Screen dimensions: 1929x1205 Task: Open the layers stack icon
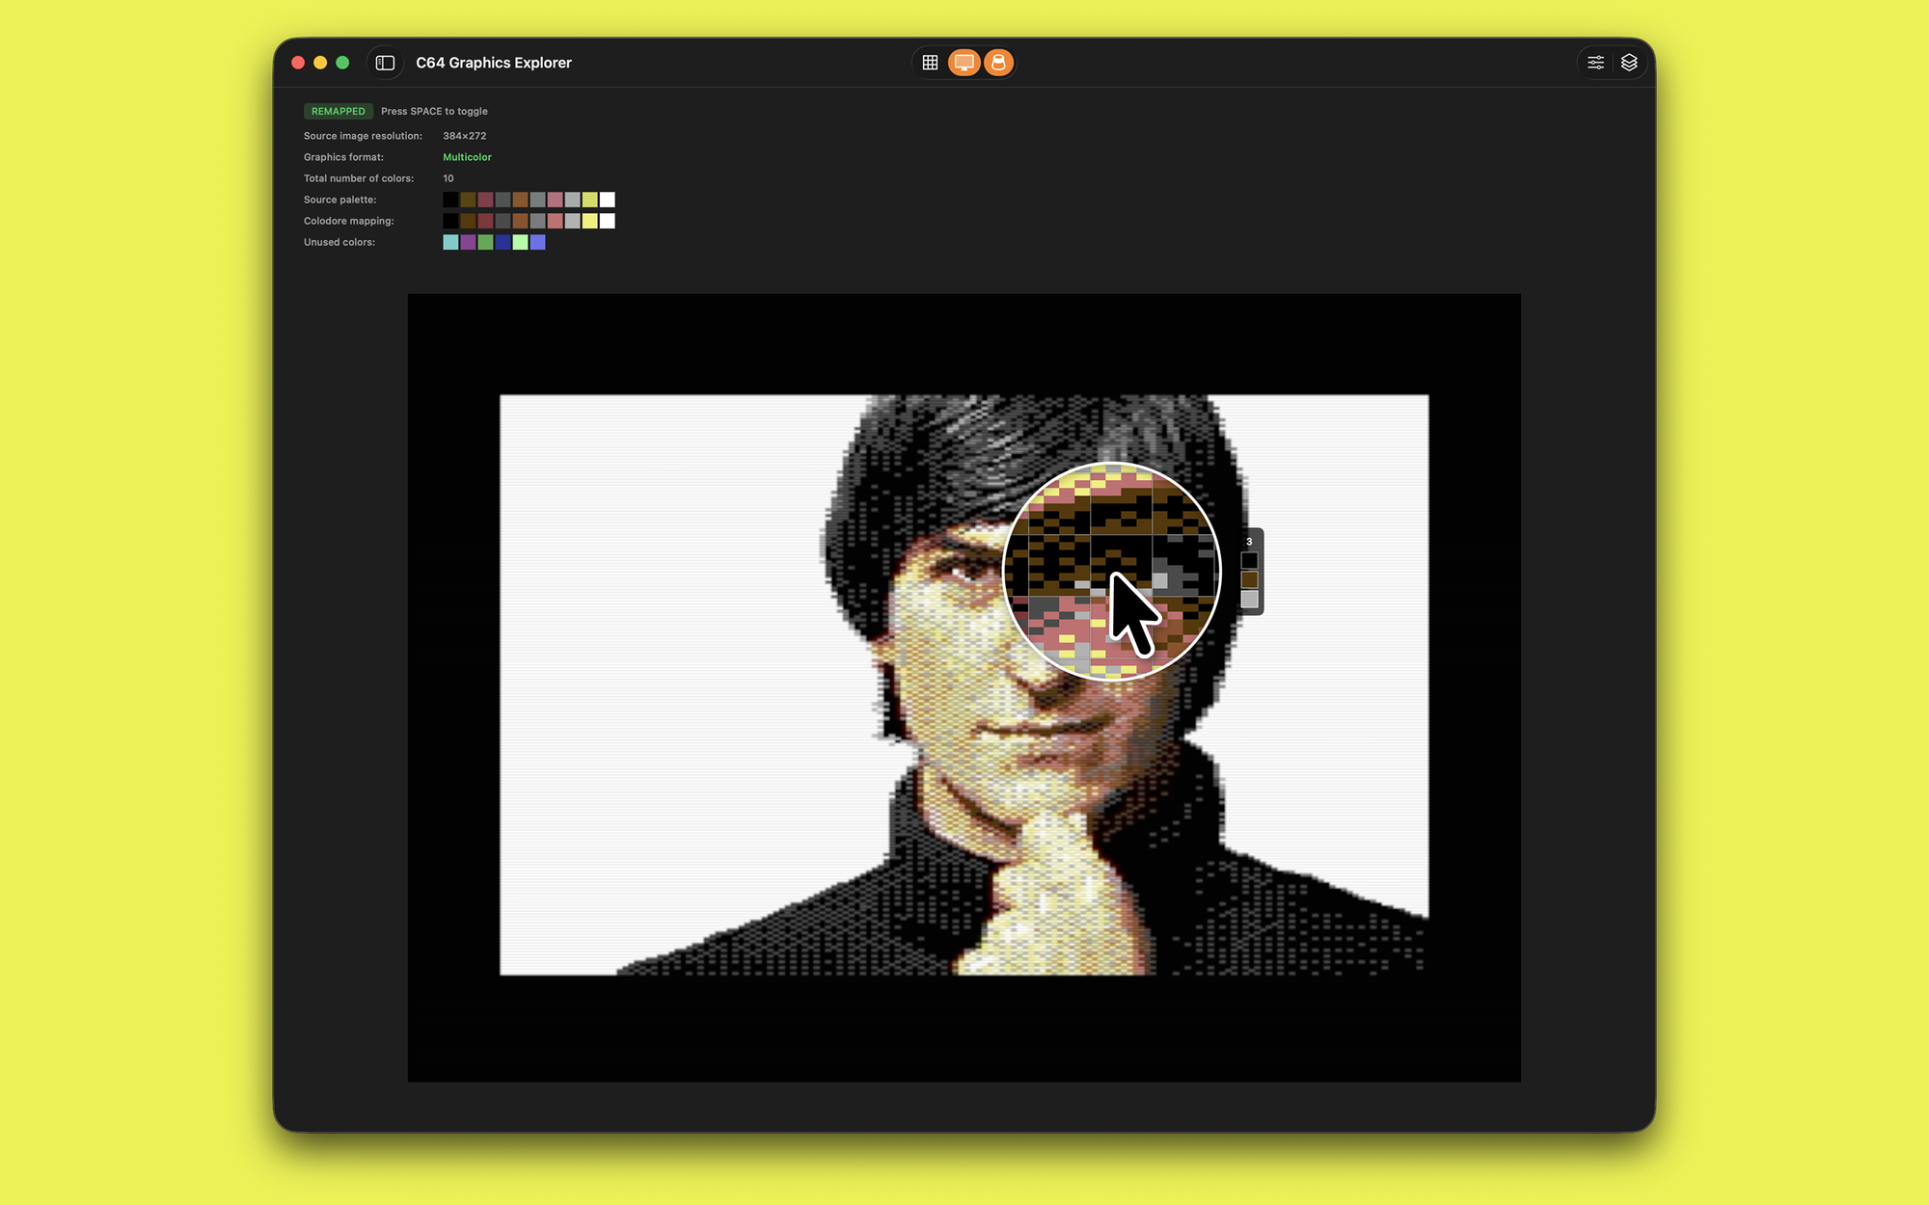coord(1629,63)
